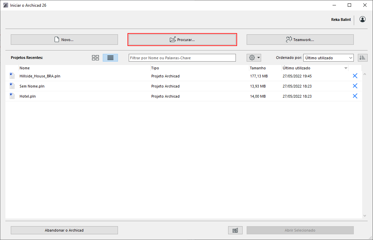
Task: Open the Teamwork project dialog
Action: click(300, 39)
